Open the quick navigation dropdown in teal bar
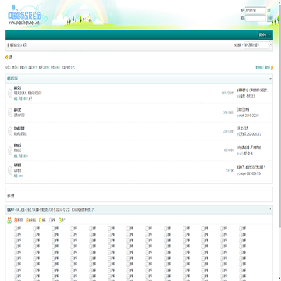 (265, 35)
